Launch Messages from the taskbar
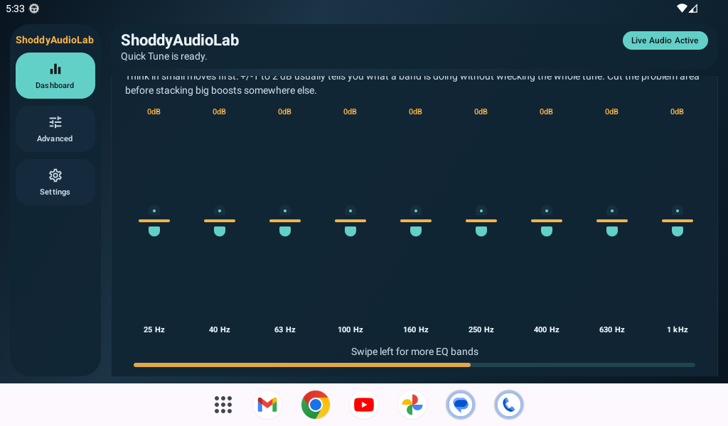 coord(461,405)
